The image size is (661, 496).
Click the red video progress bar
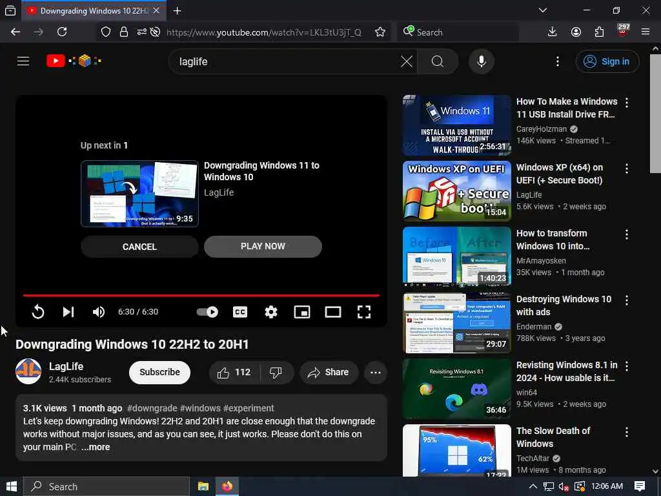201,295
